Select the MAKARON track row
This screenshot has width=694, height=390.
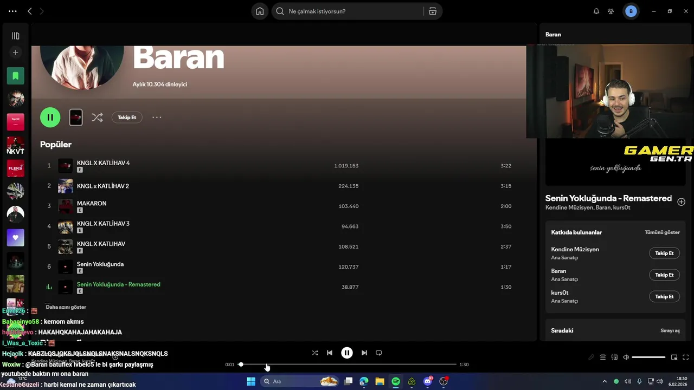tap(279, 206)
